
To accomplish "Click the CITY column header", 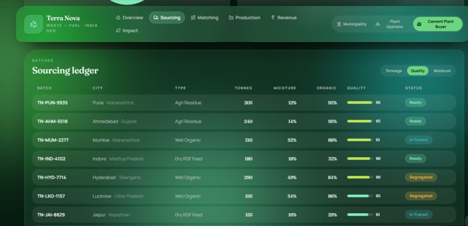I will coord(98,88).
